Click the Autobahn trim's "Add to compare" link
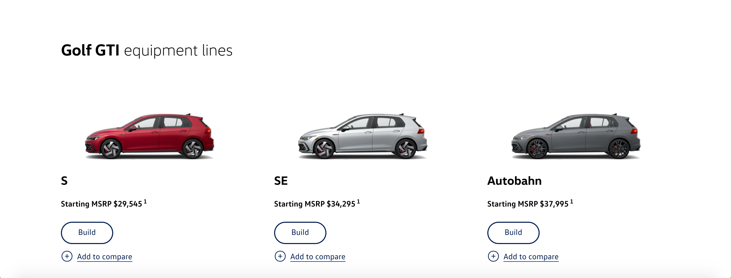 coord(531,257)
